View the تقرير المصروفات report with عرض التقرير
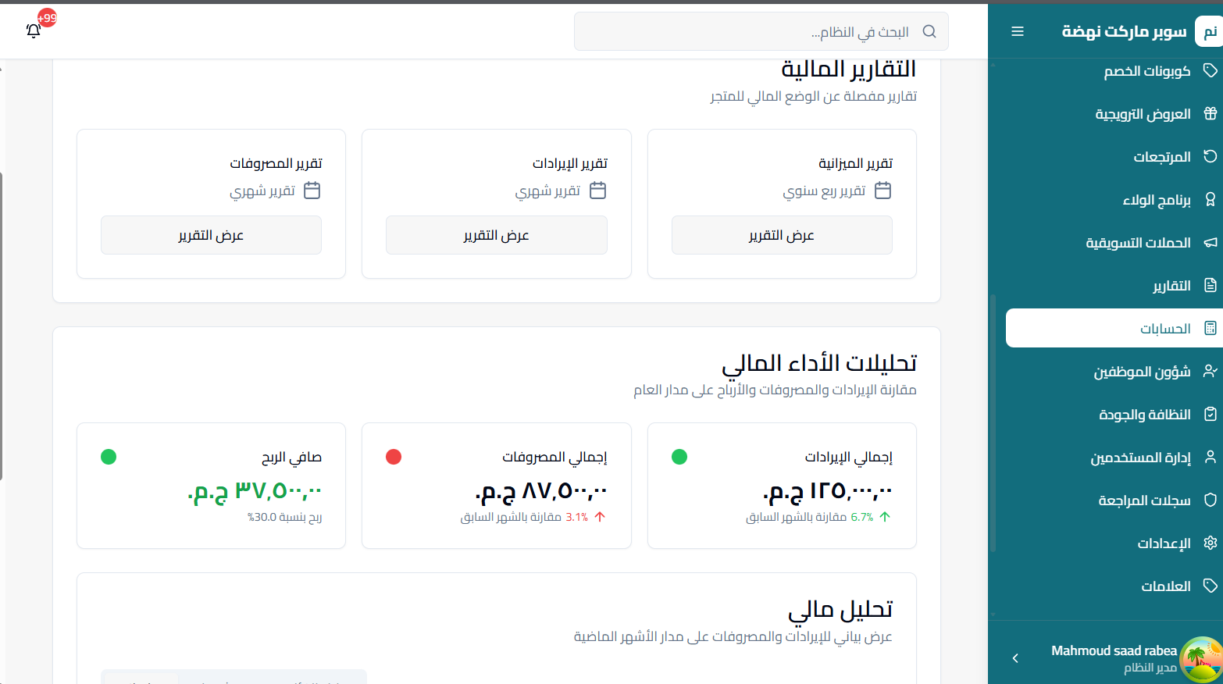 pos(211,235)
